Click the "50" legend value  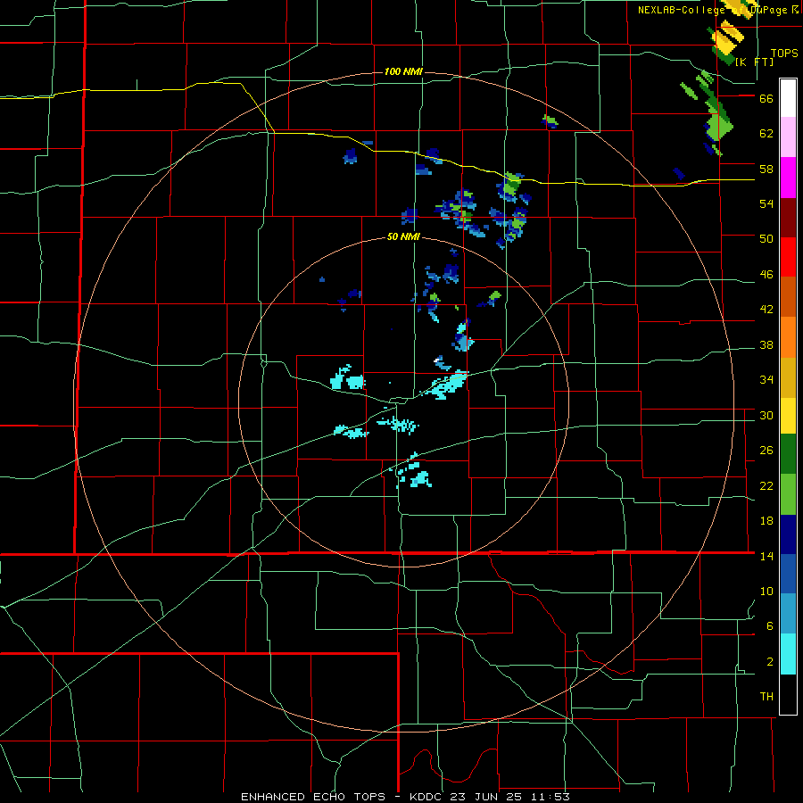click(766, 239)
